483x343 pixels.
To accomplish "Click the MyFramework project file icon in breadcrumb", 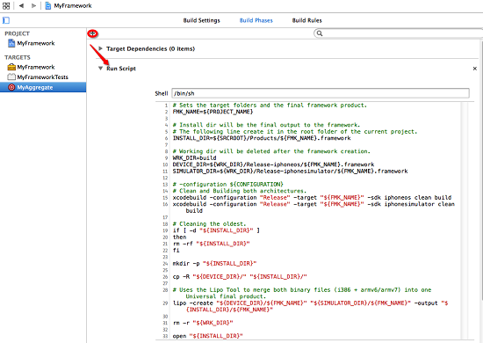I will coord(48,5).
